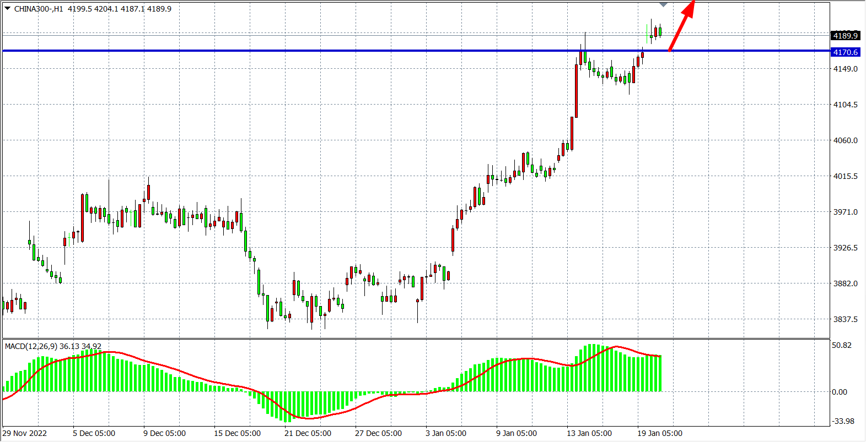Click the gray chart shift triangle marker
The image size is (866, 442).
tap(664, 4)
